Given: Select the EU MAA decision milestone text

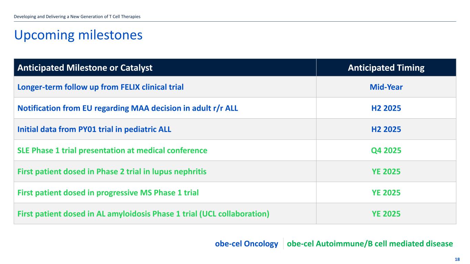Looking at the screenshot, I should [x=128, y=108].
